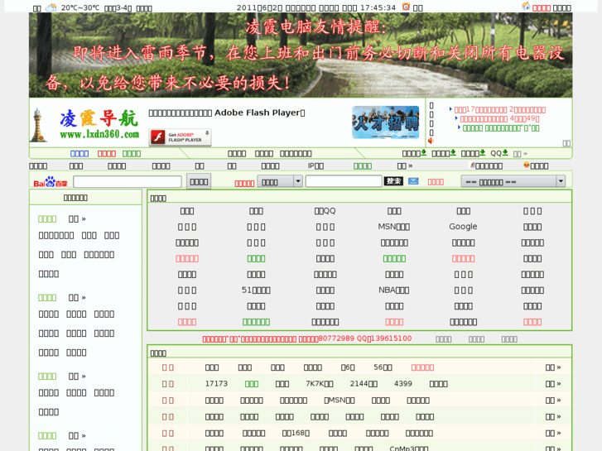Image resolution: width=602 pixels, height=451 pixels.
Task: Open the NBA link in the site grid
Action: point(394,290)
